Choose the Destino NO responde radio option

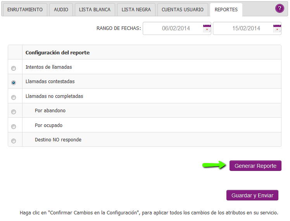coord(14,141)
